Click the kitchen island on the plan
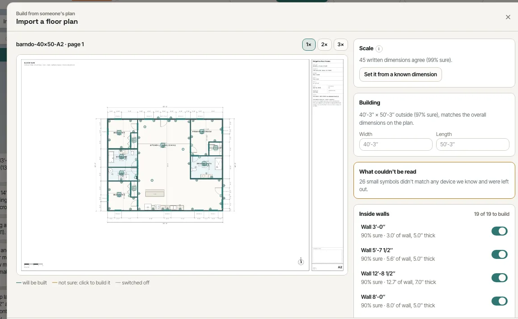 155,193
